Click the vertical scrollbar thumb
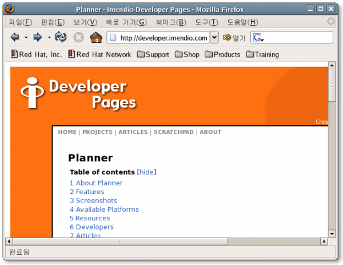343x265 pixels. (x=332, y=85)
